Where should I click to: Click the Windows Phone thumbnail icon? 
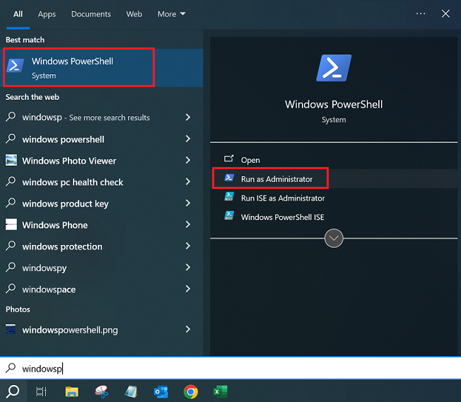tap(11, 224)
